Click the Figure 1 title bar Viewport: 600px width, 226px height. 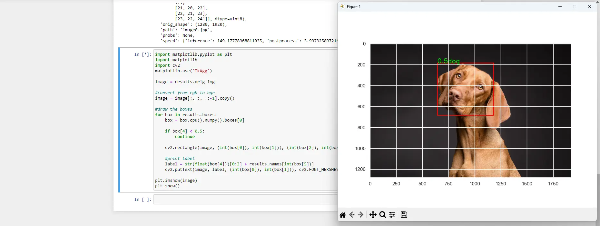click(x=451, y=6)
